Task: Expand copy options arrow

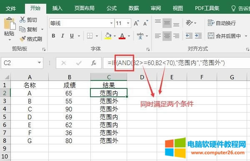Action: coord(42,29)
